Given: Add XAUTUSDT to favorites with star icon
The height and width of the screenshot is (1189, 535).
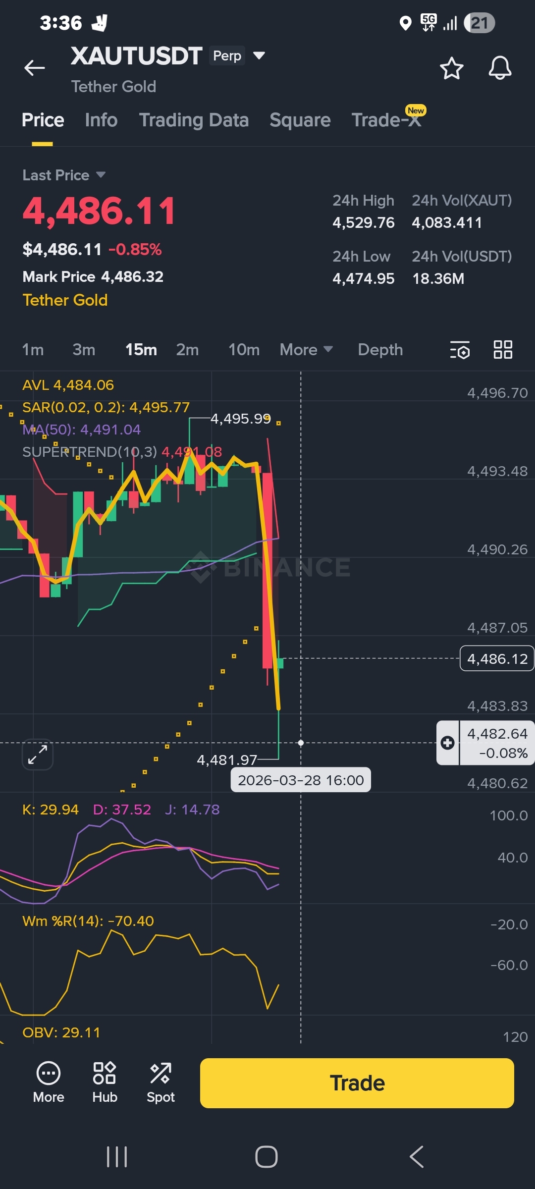Looking at the screenshot, I should click(x=451, y=68).
